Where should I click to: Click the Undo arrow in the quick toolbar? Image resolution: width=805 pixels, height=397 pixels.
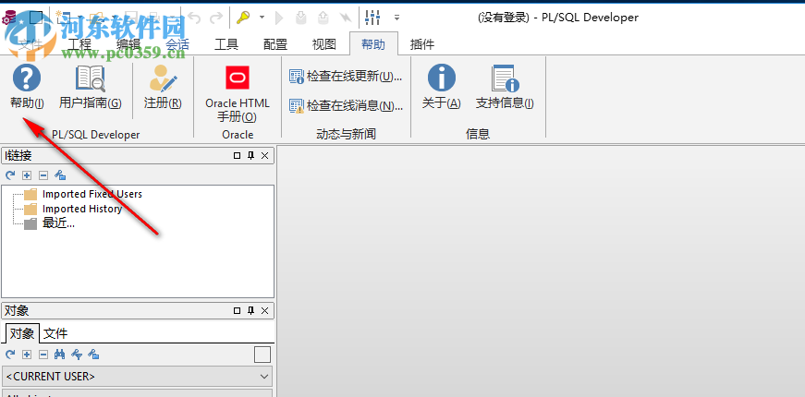(x=195, y=18)
